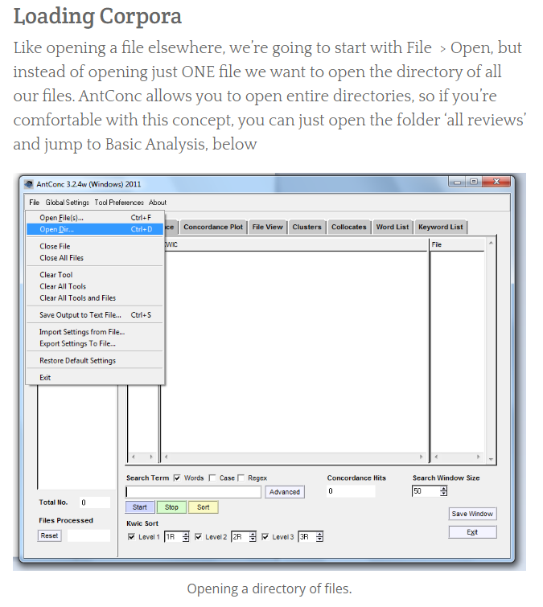
Task: Toggle the Level 3 sort checkbox
Action: (265, 536)
